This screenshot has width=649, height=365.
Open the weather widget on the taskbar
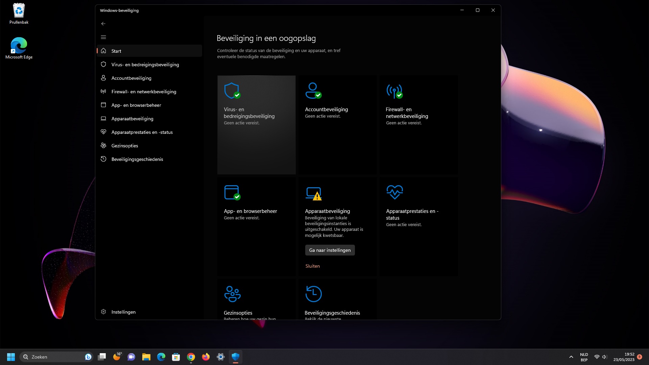[117, 357]
